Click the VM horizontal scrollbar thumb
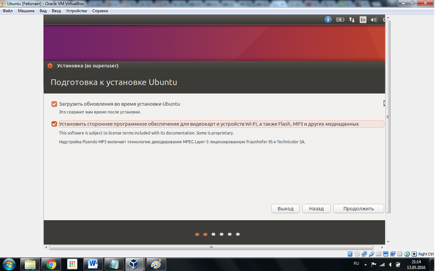The width and height of the screenshot is (435, 271). click(x=211, y=248)
